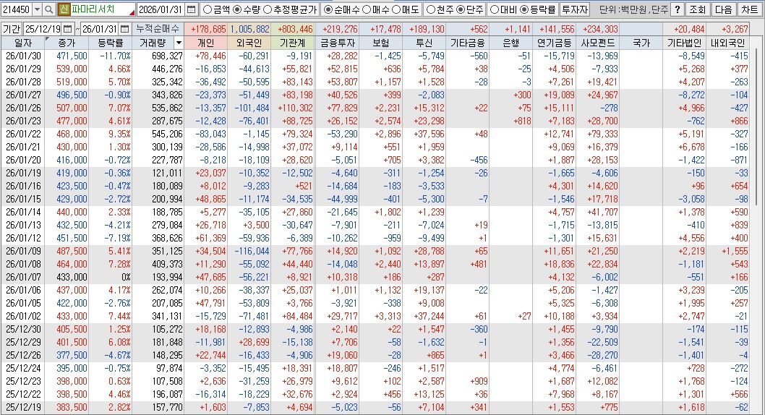Click the 다음 button
This screenshot has height=415, width=765.
tap(724, 9)
